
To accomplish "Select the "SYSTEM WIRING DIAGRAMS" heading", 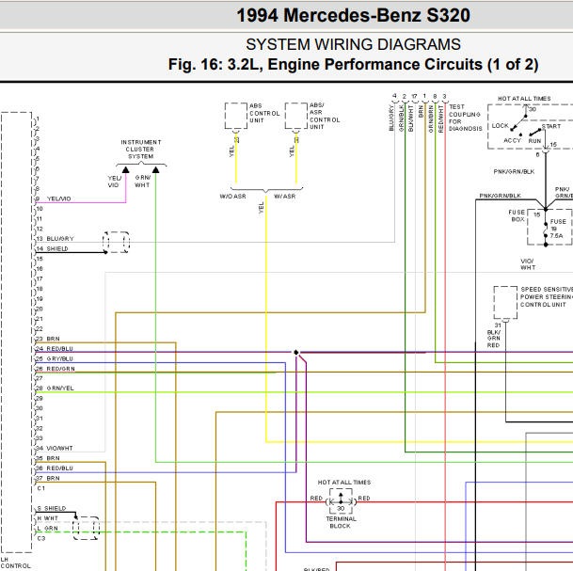I will tap(353, 44).
